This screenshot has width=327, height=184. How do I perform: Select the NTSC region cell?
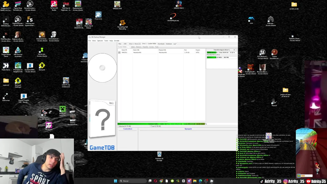197,52
